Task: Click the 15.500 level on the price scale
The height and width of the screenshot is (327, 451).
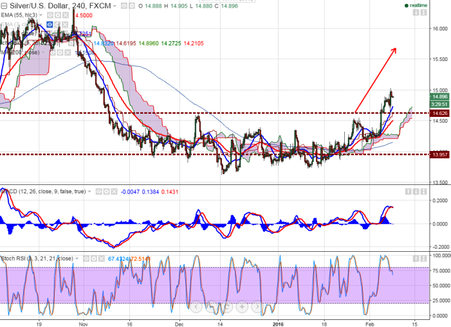Action: tap(440, 60)
